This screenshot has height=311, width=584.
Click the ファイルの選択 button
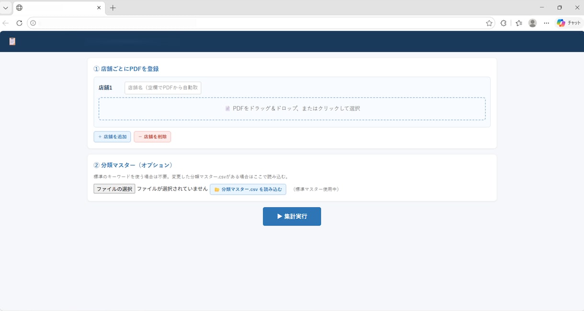114,189
